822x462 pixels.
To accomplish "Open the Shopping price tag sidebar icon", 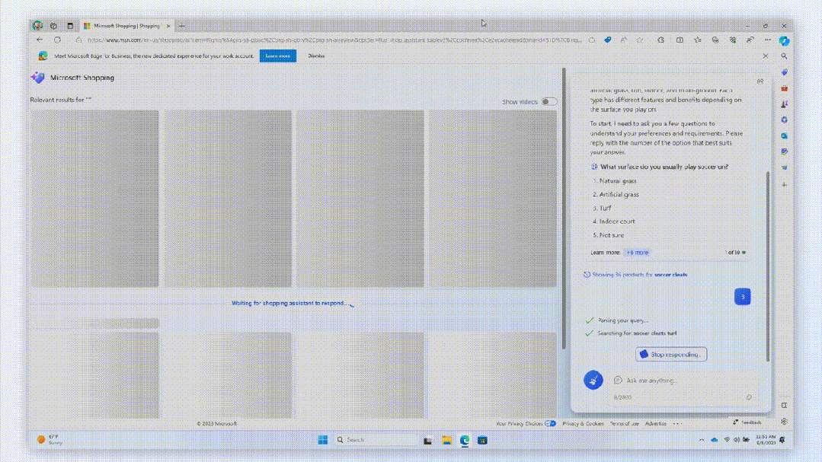I will 784,72.
